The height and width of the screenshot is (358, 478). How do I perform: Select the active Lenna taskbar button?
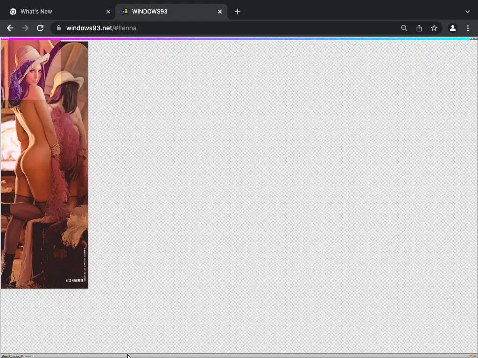coord(28,356)
